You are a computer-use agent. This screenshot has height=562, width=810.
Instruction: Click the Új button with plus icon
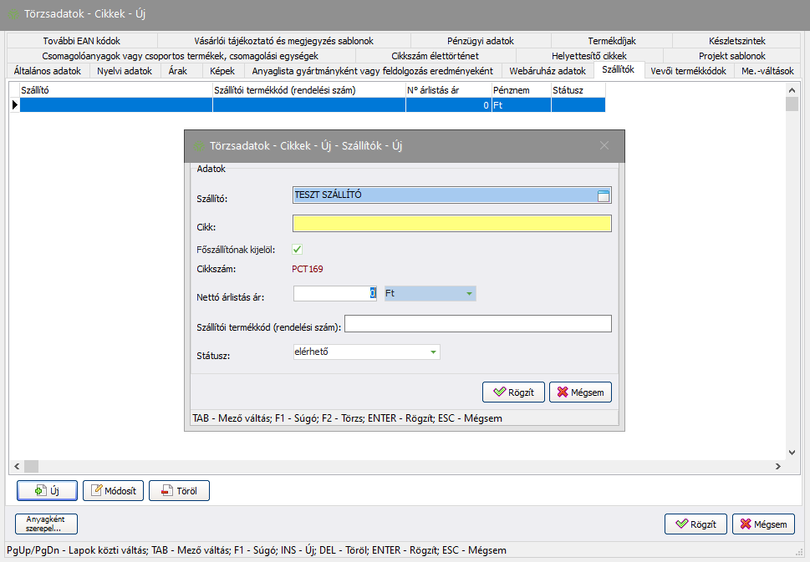pyautogui.click(x=48, y=490)
